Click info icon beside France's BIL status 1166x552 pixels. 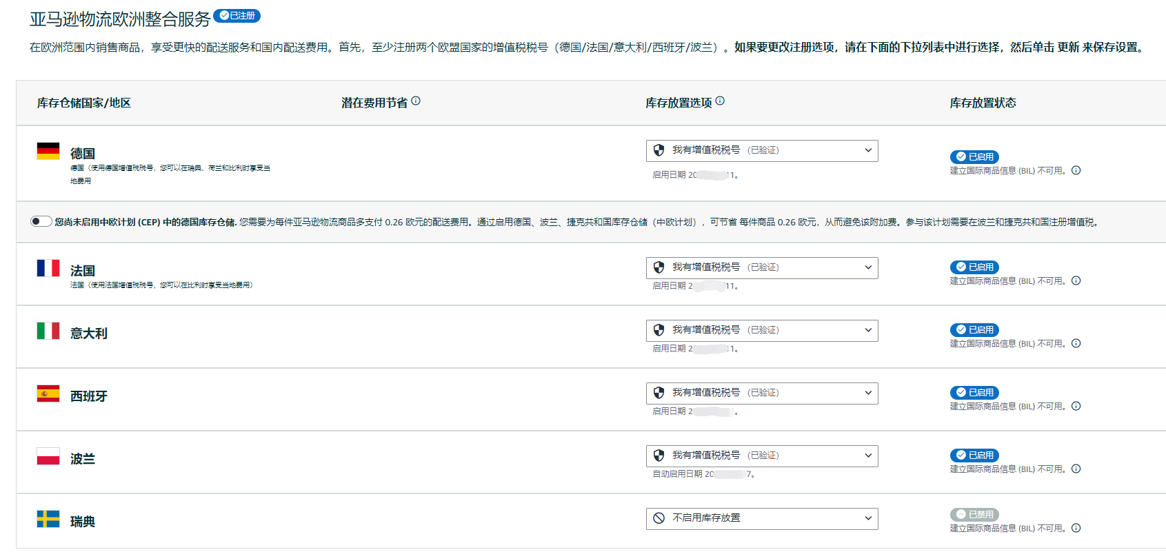(1076, 281)
